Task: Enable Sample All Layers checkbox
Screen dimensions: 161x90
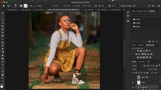Action: pyautogui.click(x=120, y=6)
